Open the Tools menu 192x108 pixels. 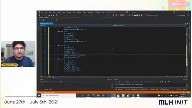click(x=84, y=12)
